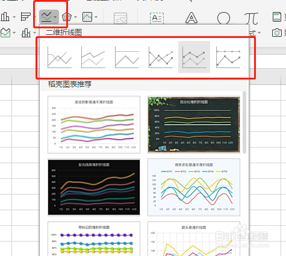Screen dimensions: 286x256
Task: Open the WordArt outlined A icon
Action: pos(191,18)
